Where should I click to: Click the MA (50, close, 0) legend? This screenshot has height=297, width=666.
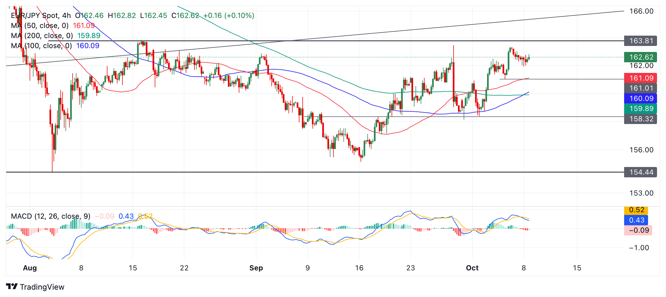(40, 26)
